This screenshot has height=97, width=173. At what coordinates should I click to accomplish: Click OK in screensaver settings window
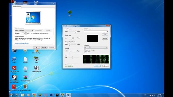coord(36,47)
